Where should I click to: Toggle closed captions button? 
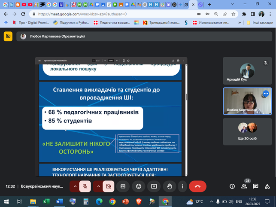(123, 186)
